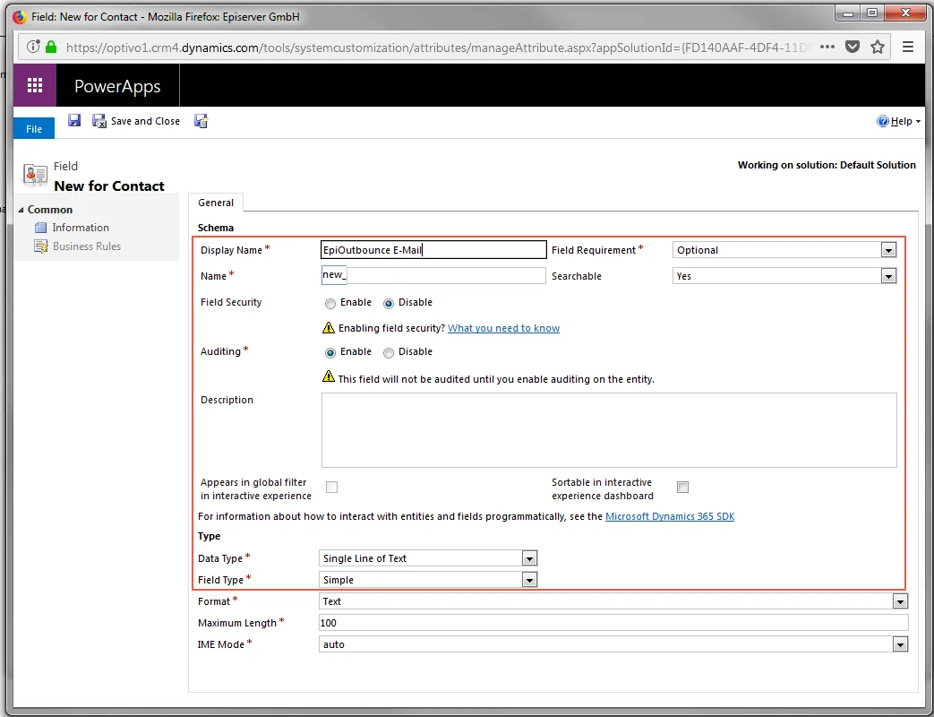Select Information in the Common section
934x717 pixels.
point(81,227)
